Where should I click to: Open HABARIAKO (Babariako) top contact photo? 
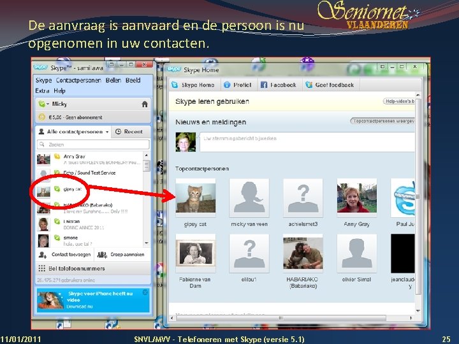tap(303, 254)
